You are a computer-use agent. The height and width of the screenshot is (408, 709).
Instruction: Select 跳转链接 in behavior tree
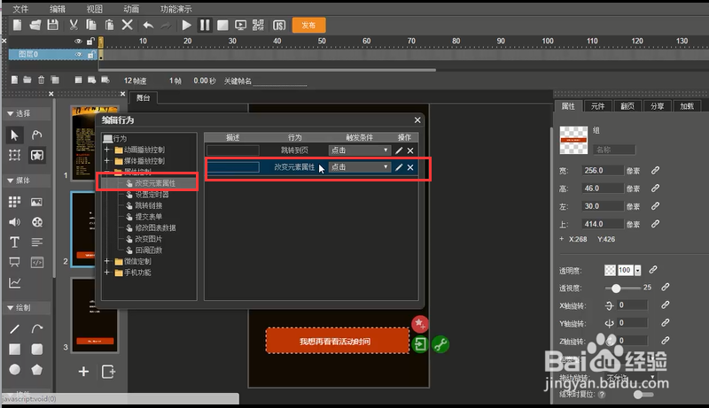149,206
